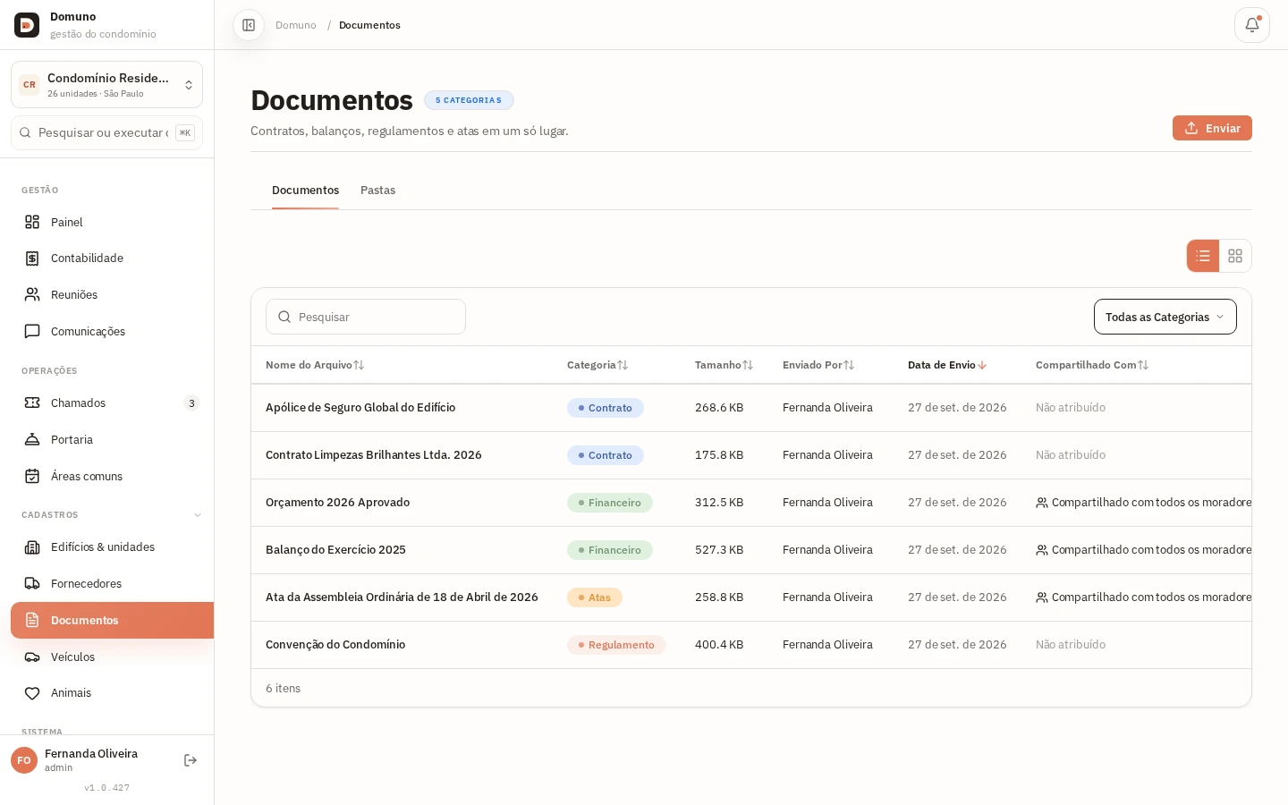The height and width of the screenshot is (805, 1288).
Task: Click the Veículos car icon
Action: [32, 657]
